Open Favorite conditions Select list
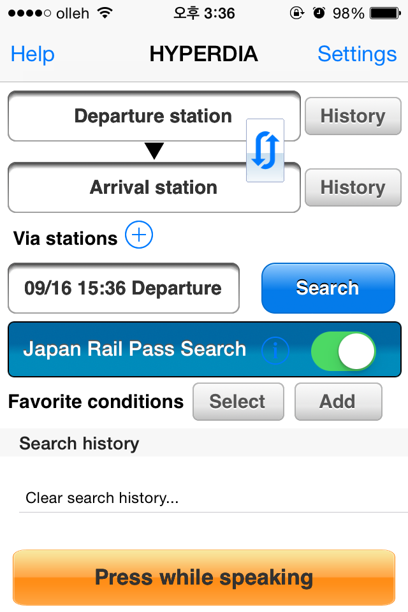Image resolution: width=408 pixels, height=612 pixels. point(238,402)
